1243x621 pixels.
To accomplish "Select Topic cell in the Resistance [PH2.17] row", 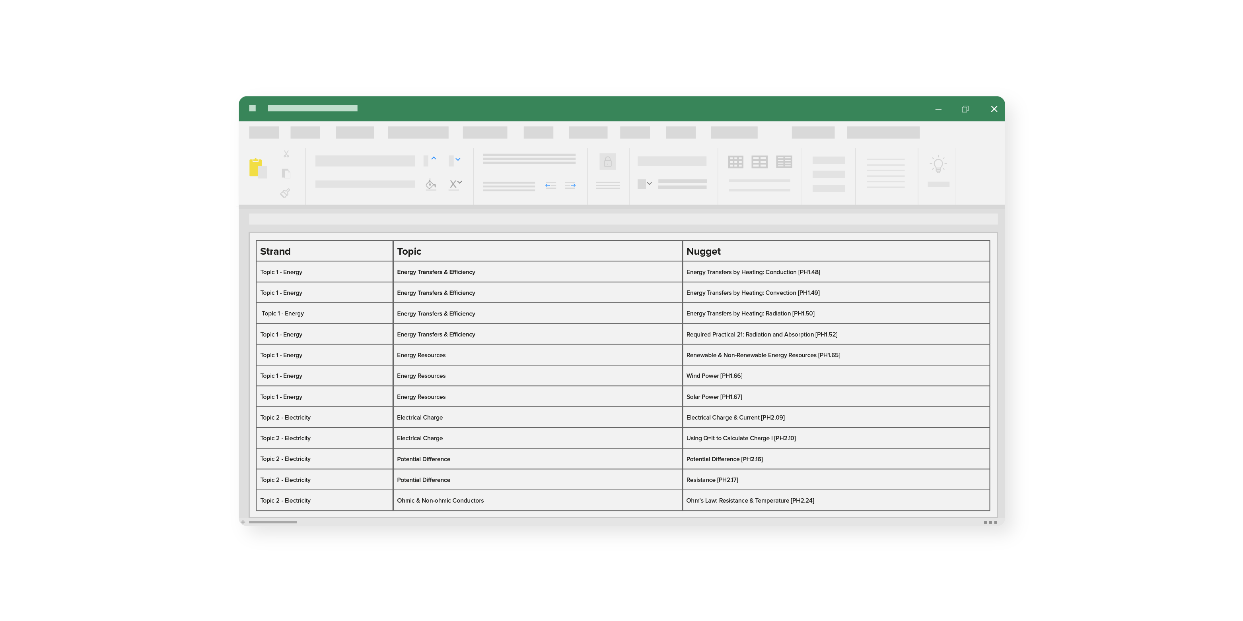I will [x=537, y=480].
